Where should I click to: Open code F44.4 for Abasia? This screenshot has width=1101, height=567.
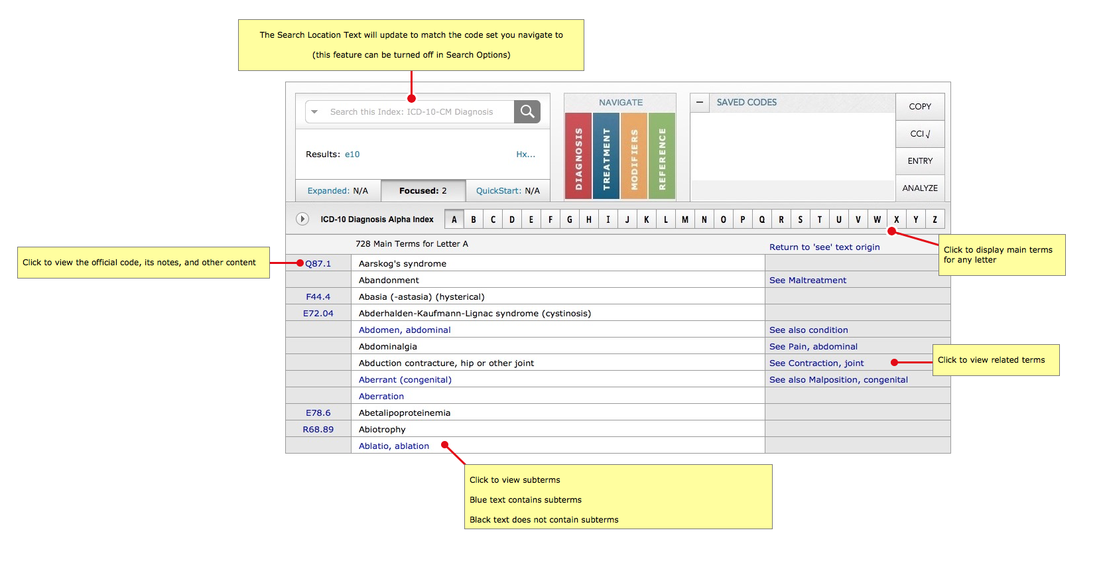(318, 297)
